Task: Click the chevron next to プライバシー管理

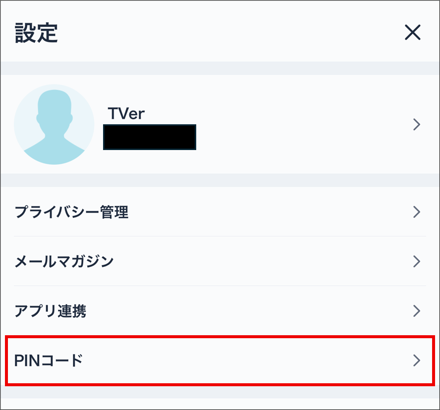Action: point(416,212)
